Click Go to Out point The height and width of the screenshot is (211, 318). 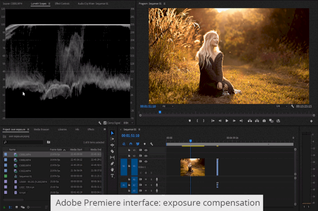pos(241,121)
